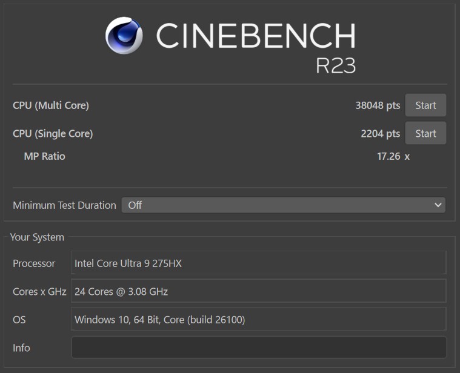Click the CPU (Single Core) label
This screenshot has width=460, height=373.
[53, 134]
